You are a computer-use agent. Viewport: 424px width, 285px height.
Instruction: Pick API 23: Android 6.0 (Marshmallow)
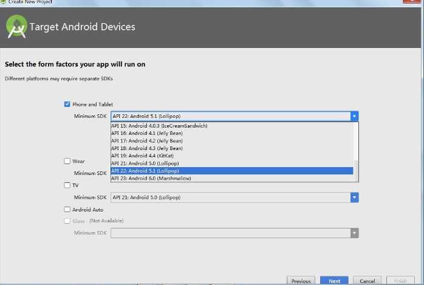[x=232, y=178]
